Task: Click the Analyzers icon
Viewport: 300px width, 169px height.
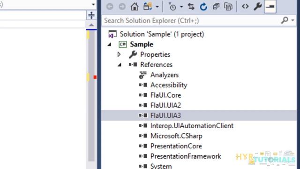Action: [x=142, y=75]
